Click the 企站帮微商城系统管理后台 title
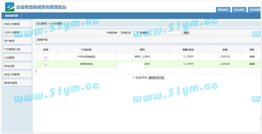This screenshot has width=262, height=134. (x=41, y=7)
